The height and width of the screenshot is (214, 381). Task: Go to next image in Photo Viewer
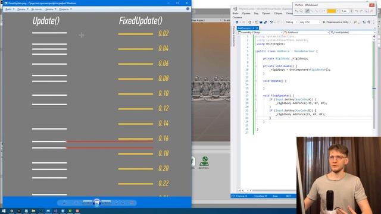[106, 202]
